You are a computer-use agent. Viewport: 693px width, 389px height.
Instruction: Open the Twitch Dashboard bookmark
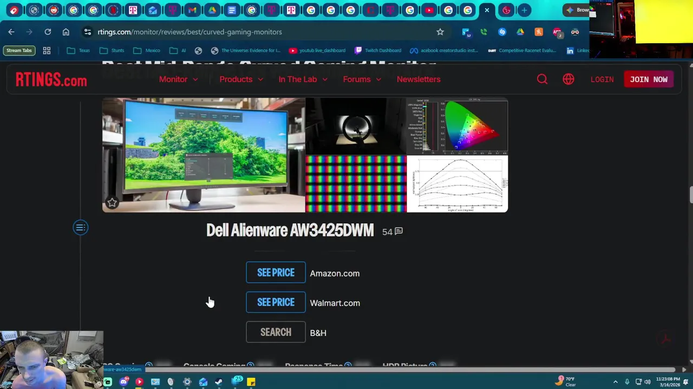click(378, 50)
